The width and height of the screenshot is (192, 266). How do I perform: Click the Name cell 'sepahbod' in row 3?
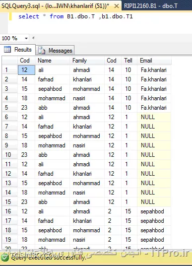point(53,89)
